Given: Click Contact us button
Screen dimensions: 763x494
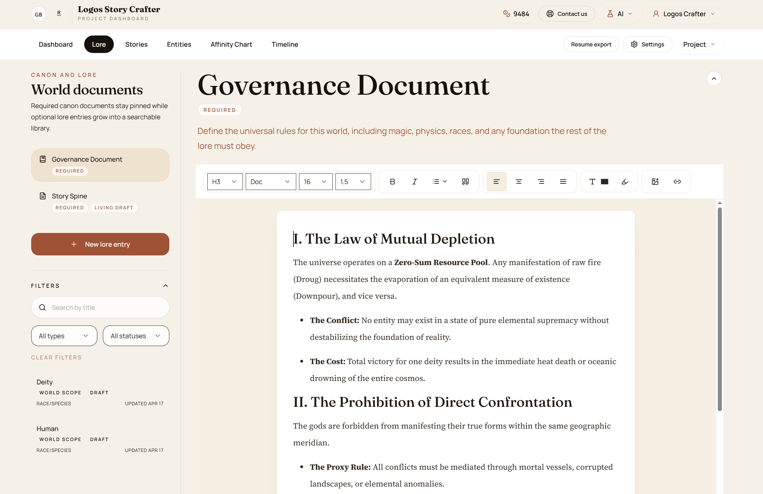Looking at the screenshot, I should [x=567, y=14].
